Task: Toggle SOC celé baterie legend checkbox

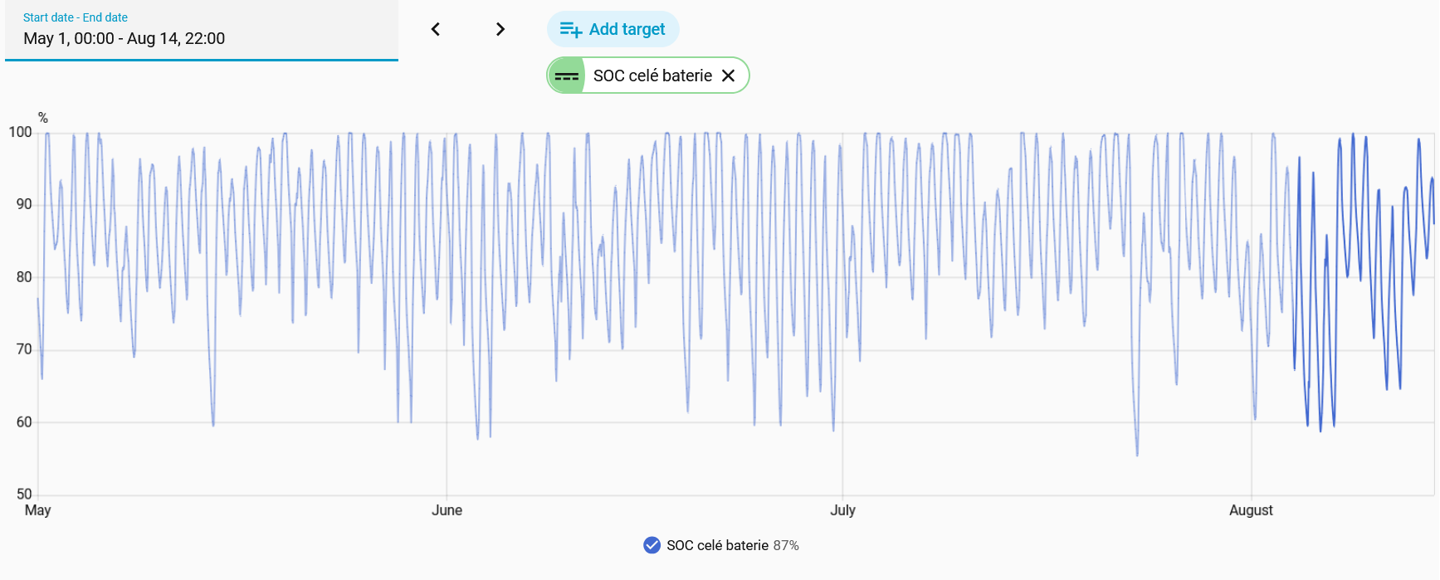Action: click(652, 545)
